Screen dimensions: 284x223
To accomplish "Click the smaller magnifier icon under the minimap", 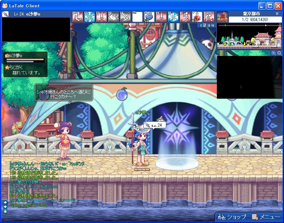I will 273,53.
